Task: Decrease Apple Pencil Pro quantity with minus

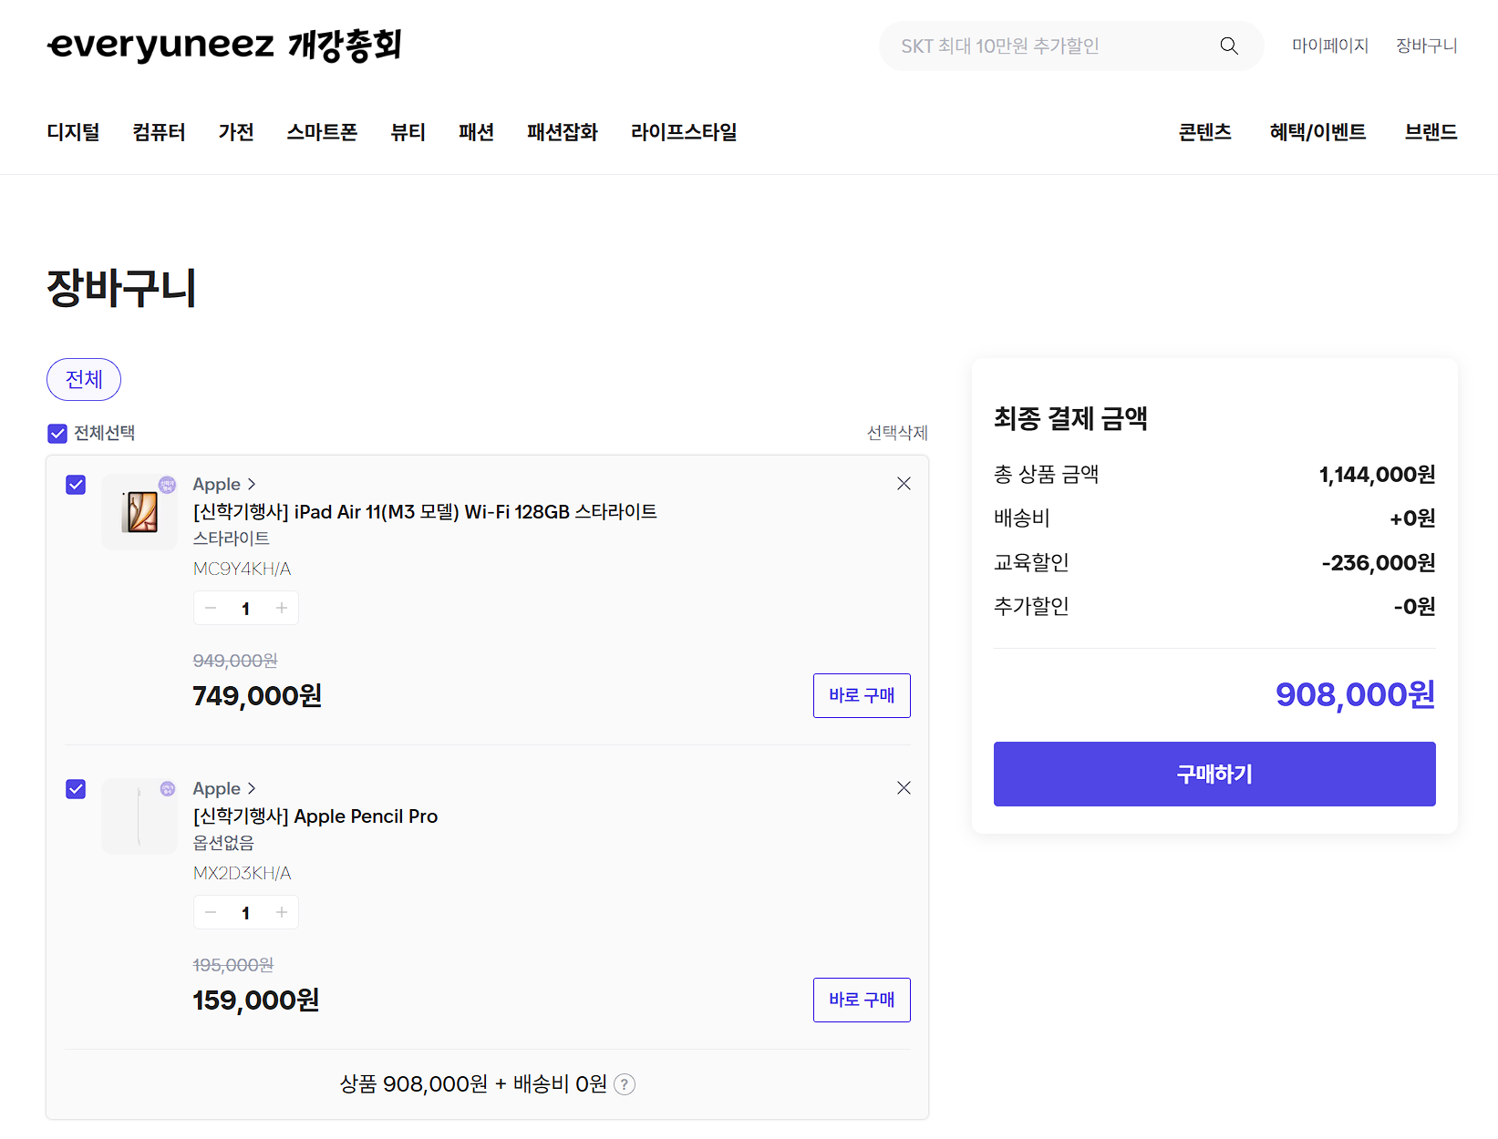Action: [211, 912]
